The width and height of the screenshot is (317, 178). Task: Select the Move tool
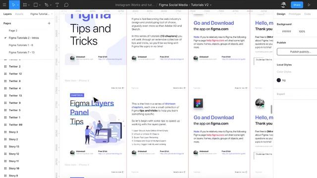click(13, 4)
